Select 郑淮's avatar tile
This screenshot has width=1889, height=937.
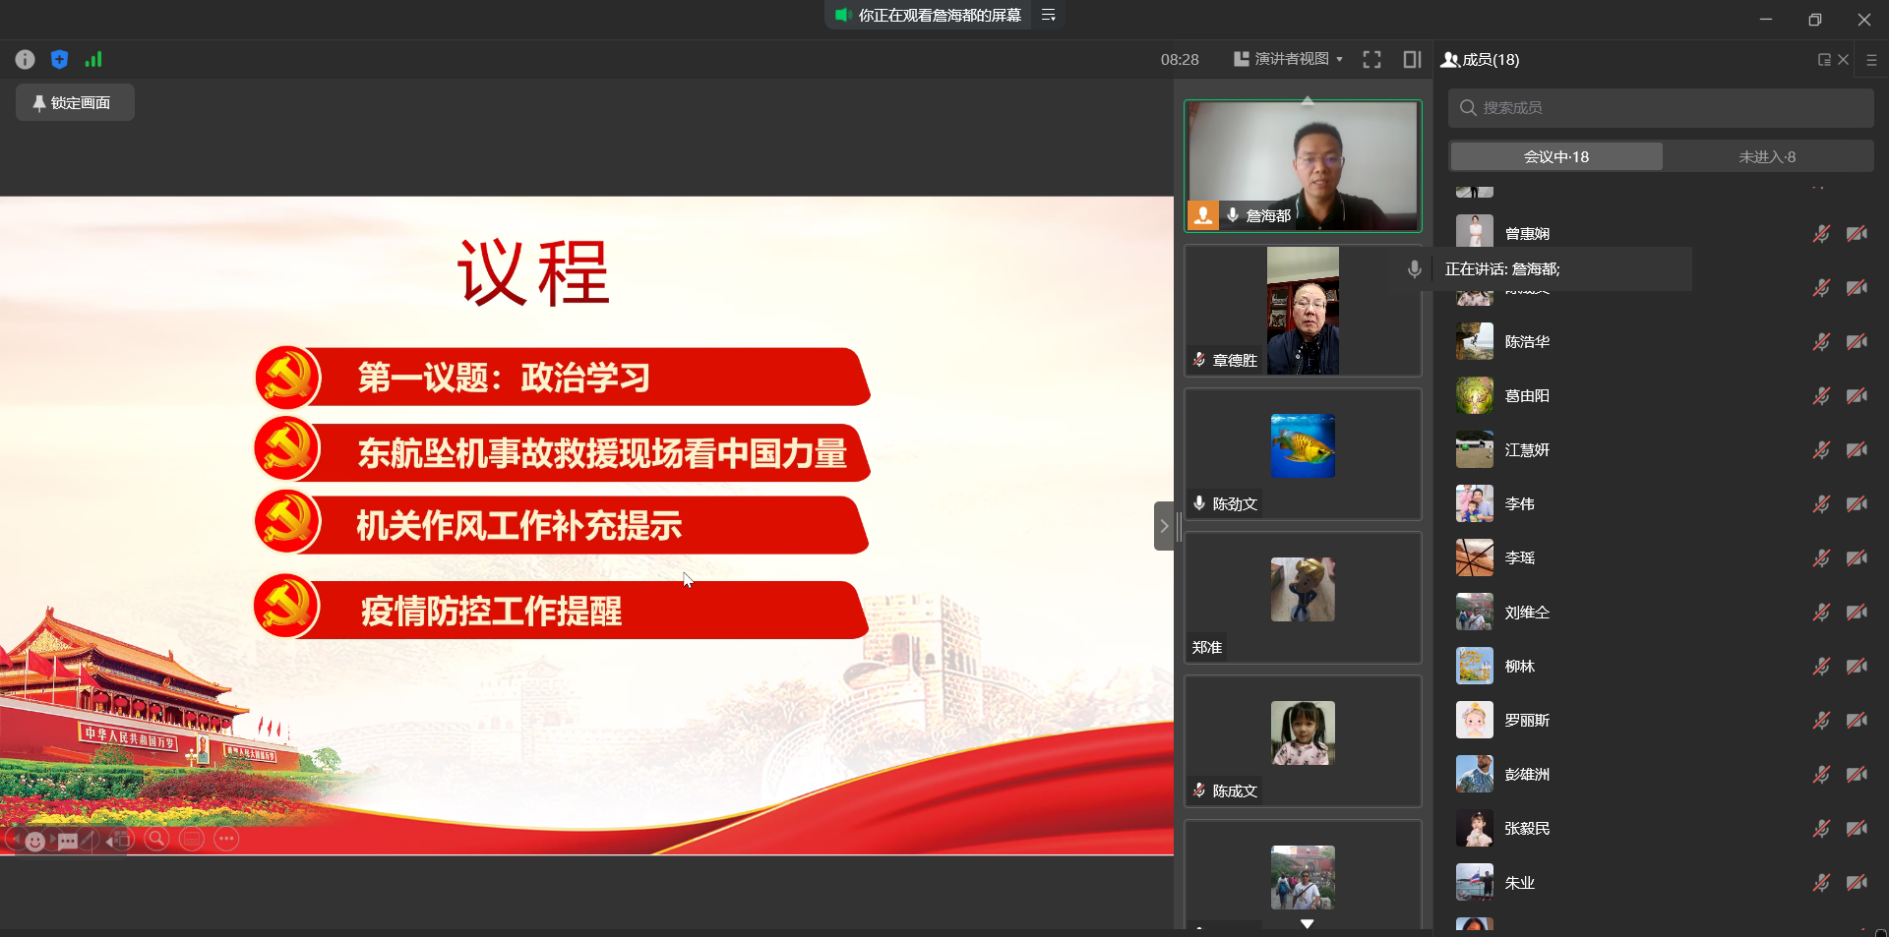point(1303,597)
